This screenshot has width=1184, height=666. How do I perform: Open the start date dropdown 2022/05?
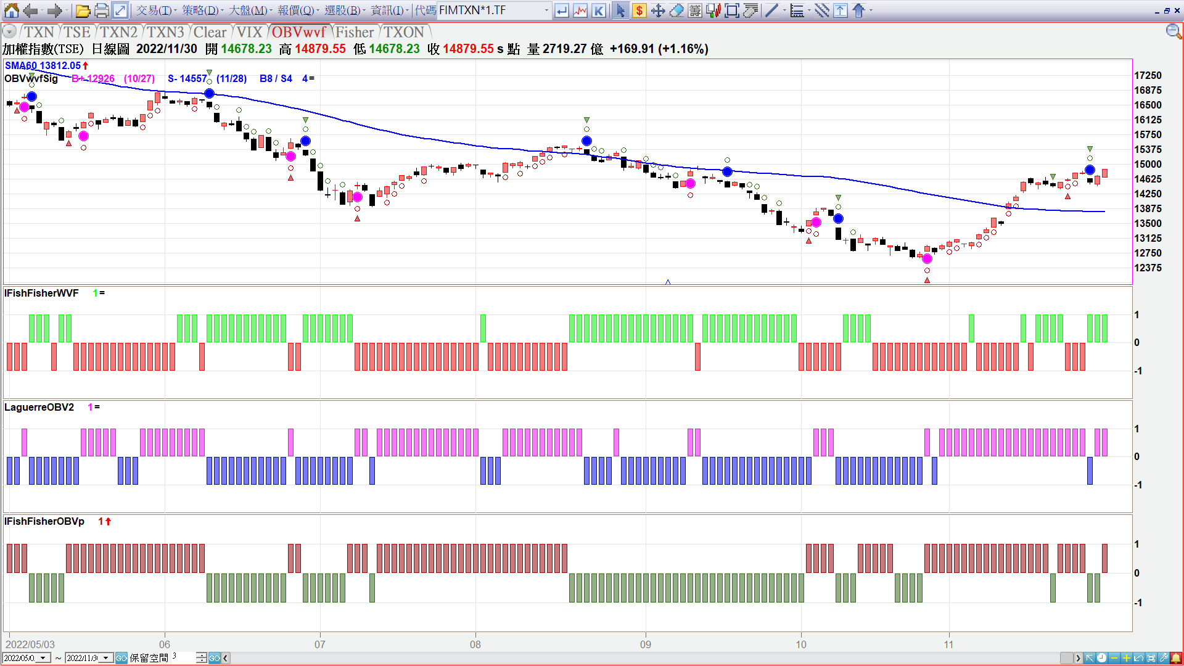coord(43,658)
